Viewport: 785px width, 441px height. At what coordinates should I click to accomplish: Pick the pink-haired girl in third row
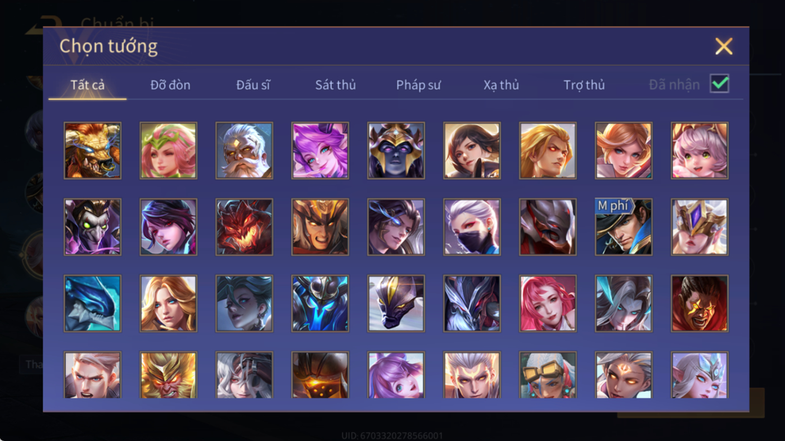click(548, 303)
